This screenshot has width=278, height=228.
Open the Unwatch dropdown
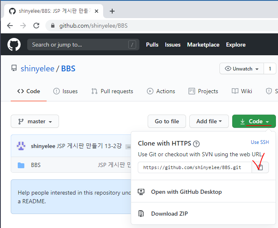coord(242,68)
